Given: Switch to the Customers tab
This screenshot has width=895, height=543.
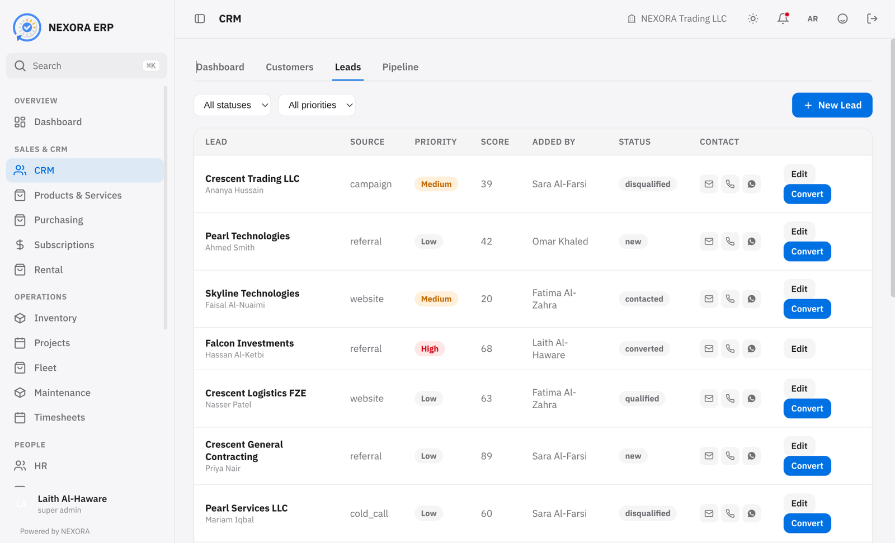Looking at the screenshot, I should tap(289, 67).
